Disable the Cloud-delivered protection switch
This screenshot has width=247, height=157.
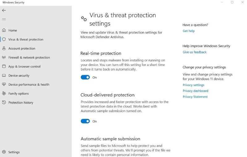pyautogui.click(x=85, y=121)
